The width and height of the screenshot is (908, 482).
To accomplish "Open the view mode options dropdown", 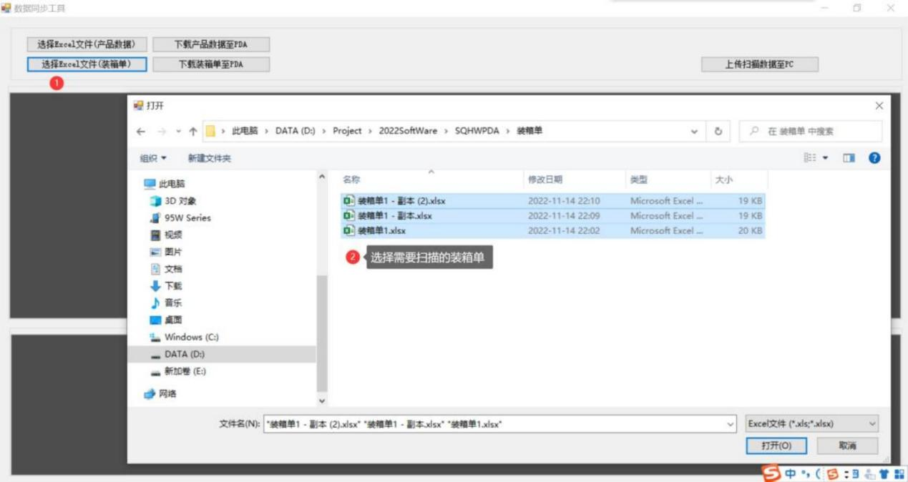I will 825,158.
